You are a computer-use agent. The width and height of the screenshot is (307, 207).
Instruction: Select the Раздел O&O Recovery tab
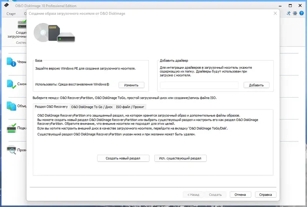pos(51,107)
